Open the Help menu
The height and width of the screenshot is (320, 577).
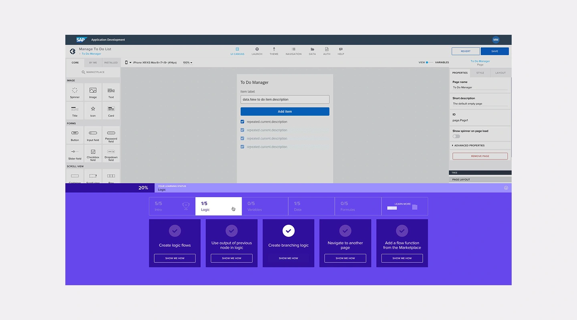pyautogui.click(x=341, y=51)
